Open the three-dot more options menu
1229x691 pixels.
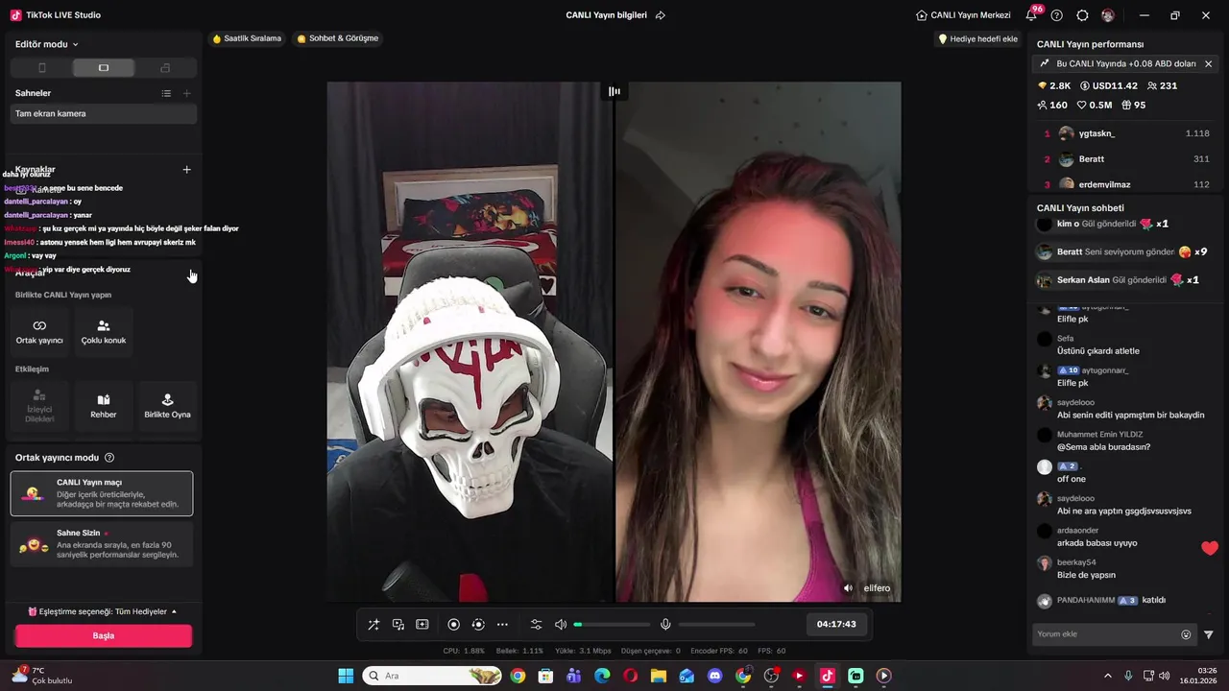(x=502, y=625)
